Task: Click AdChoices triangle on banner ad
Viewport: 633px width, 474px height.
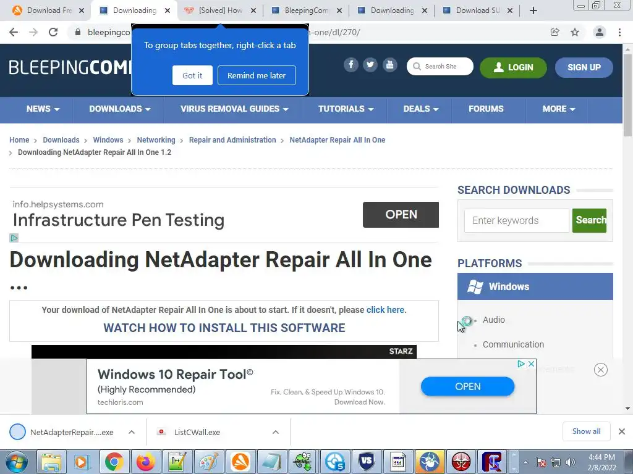Action: (521, 364)
